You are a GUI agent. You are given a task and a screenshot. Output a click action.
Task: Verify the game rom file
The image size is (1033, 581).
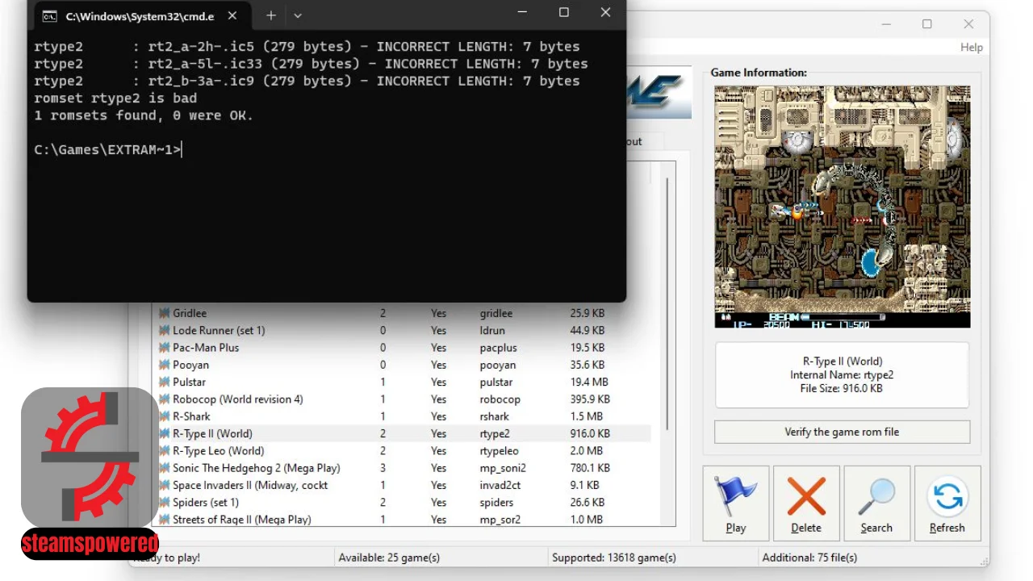[842, 432]
